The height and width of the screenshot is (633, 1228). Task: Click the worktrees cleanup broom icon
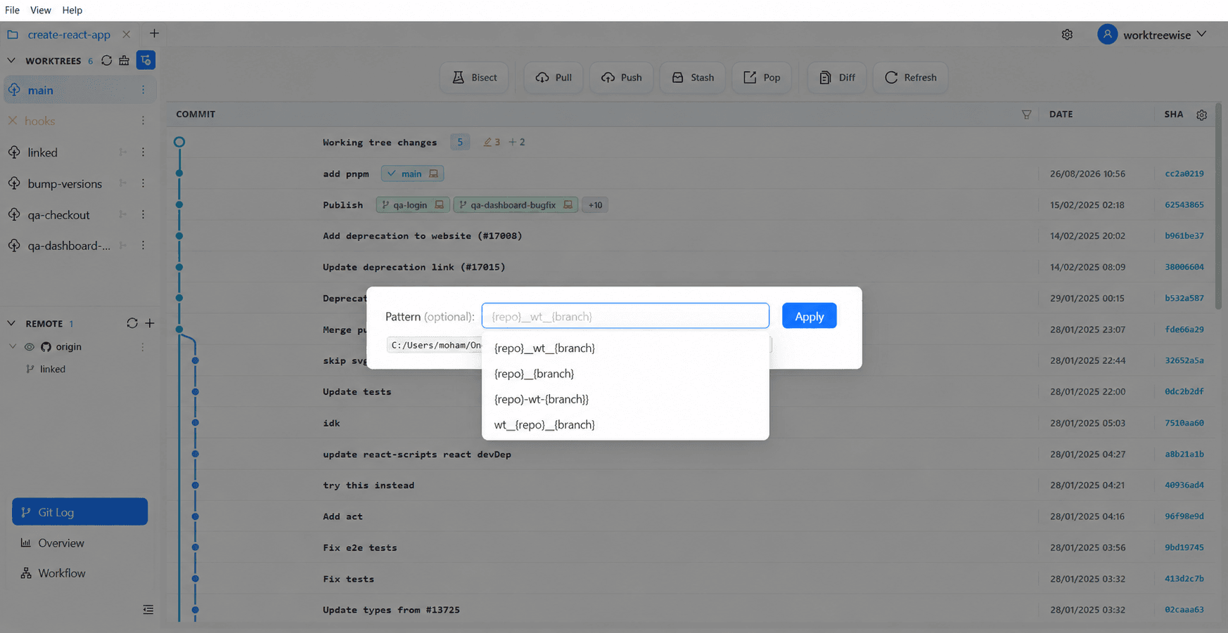[x=124, y=60]
